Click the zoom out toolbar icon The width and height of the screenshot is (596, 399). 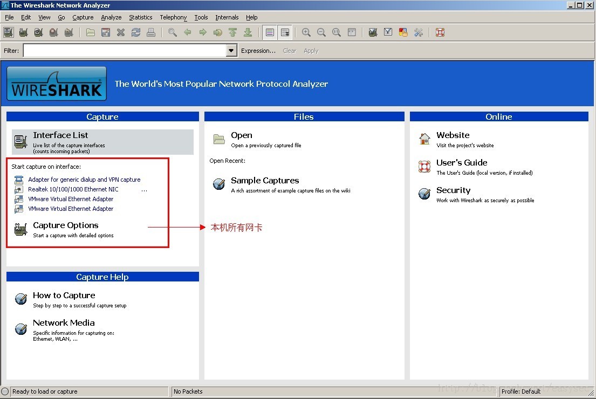point(321,32)
